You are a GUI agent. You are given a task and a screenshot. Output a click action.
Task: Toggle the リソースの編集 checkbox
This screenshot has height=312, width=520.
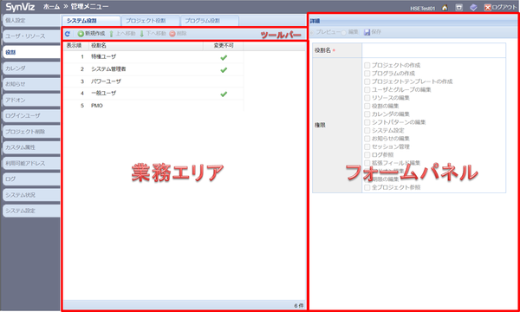[367, 98]
